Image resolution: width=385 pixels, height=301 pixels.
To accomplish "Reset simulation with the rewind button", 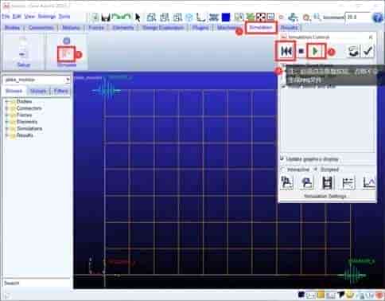I will [286, 51].
